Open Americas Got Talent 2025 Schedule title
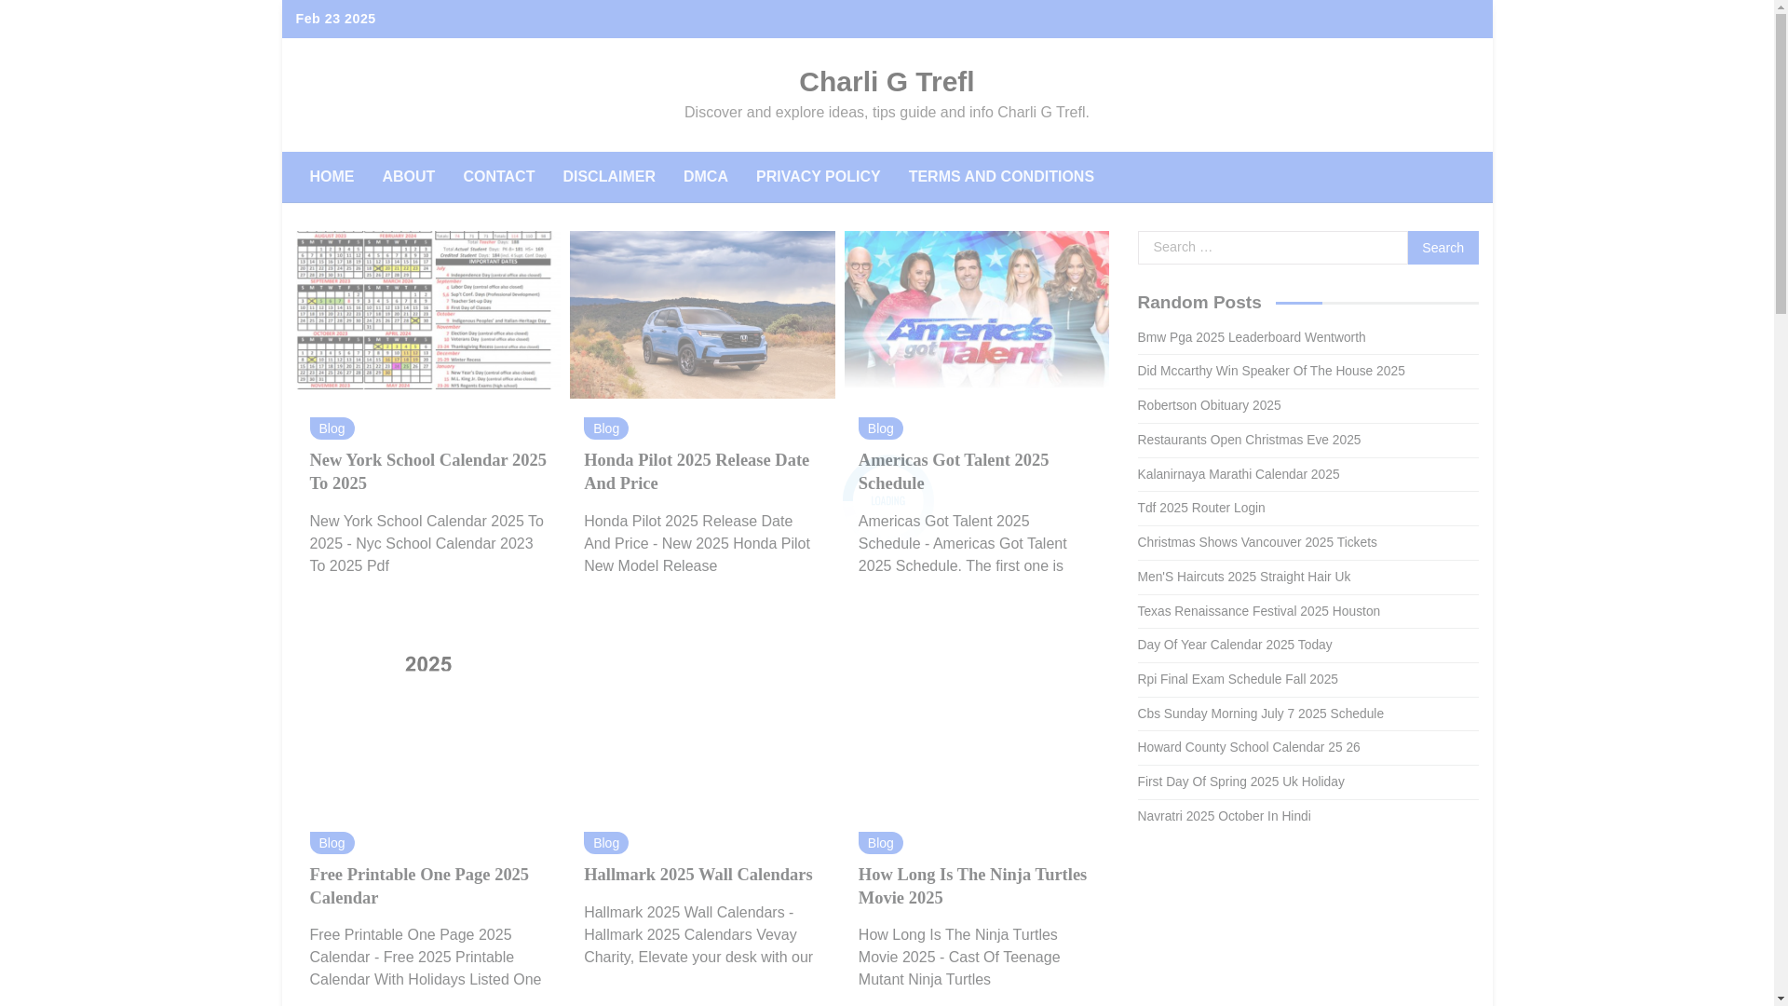The height and width of the screenshot is (1006, 1788). click(954, 472)
